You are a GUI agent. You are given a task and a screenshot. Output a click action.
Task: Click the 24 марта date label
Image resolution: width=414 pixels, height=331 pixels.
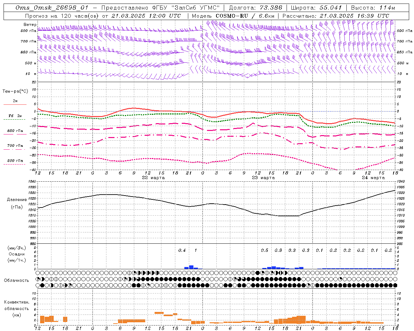373,178
